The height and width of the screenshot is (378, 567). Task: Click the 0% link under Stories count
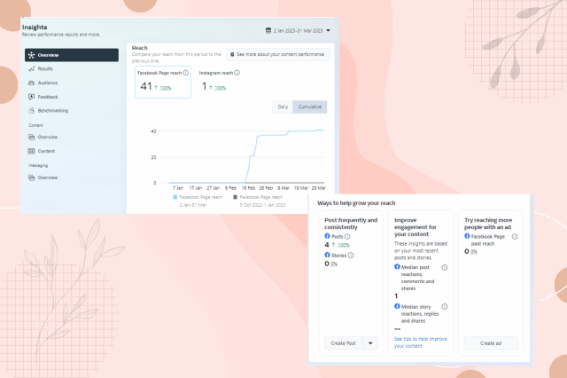point(334,264)
